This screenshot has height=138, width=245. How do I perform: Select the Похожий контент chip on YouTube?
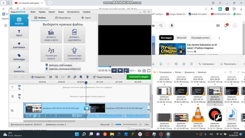[x=201, y=38]
